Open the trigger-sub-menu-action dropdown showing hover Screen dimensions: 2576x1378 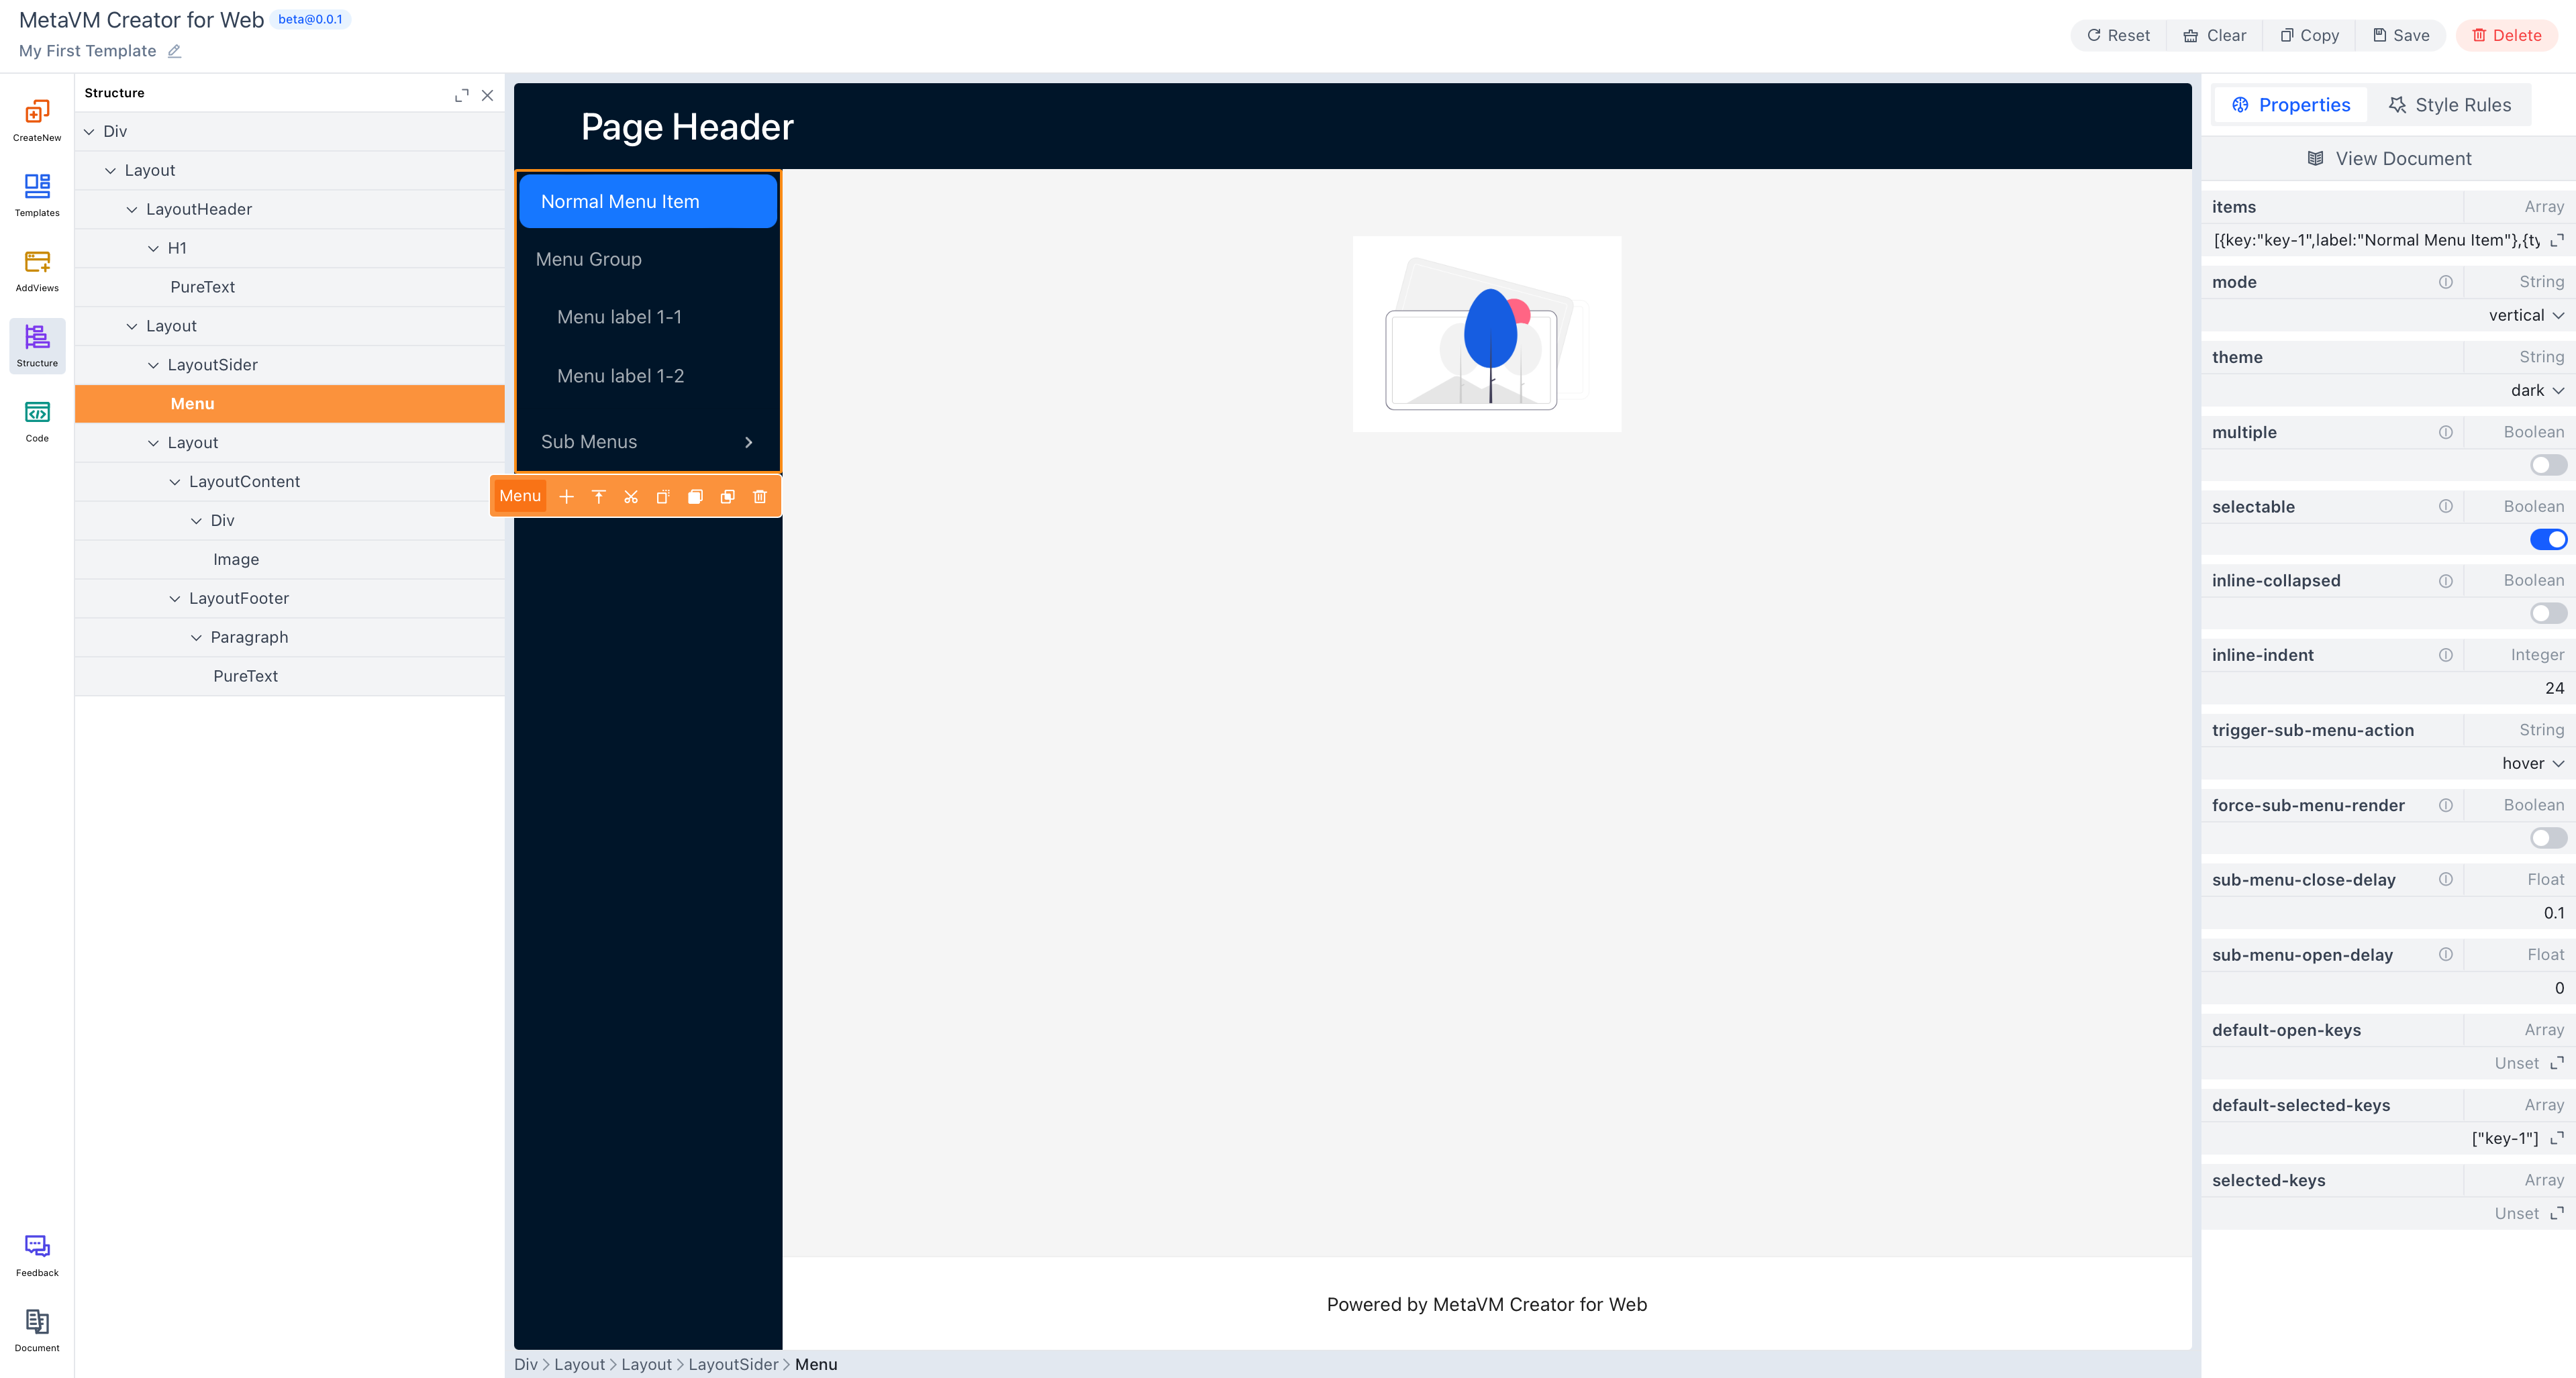[x=2533, y=763]
